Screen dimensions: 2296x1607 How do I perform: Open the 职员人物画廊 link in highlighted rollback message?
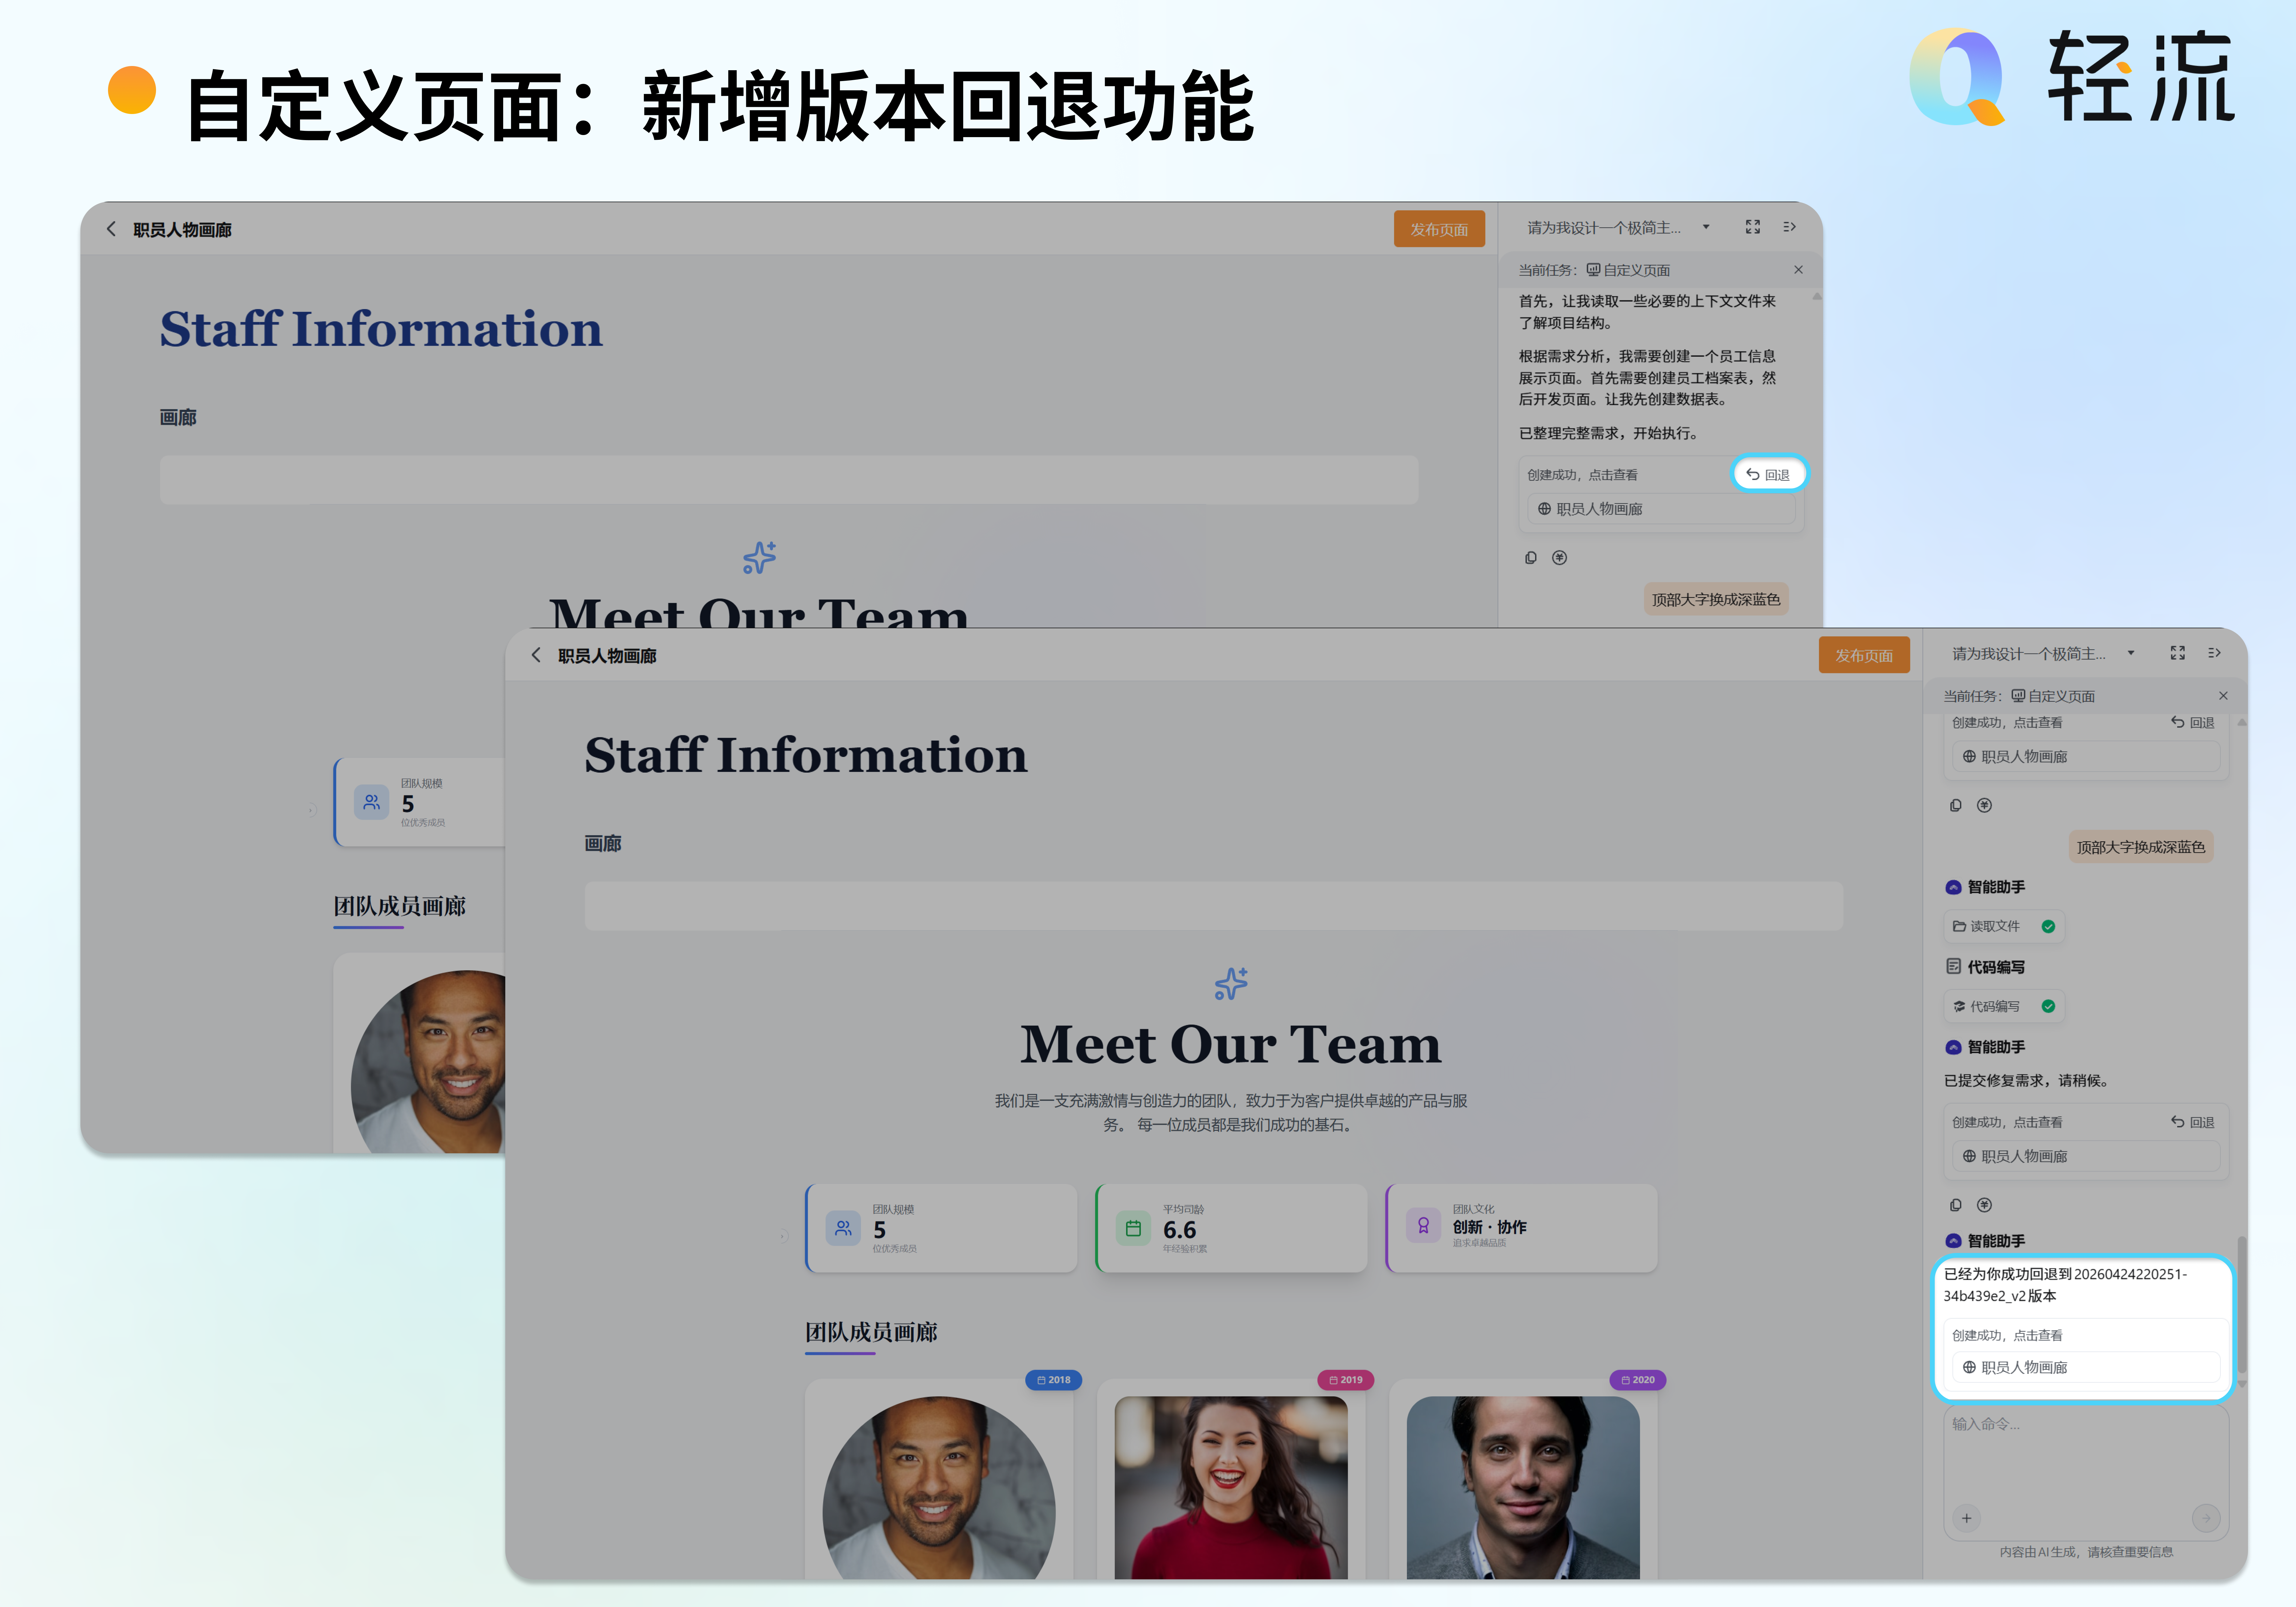[2086, 1367]
